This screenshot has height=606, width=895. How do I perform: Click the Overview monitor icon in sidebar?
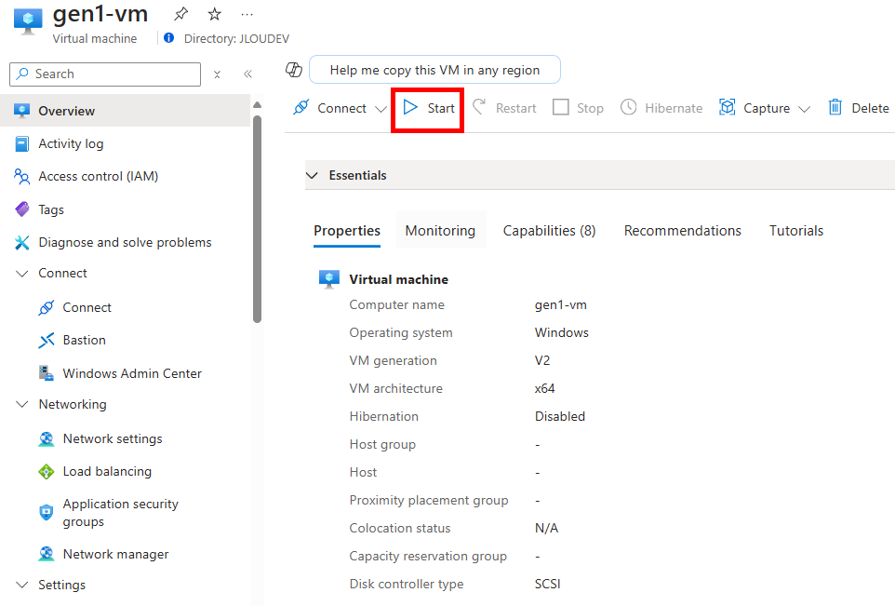click(x=21, y=111)
